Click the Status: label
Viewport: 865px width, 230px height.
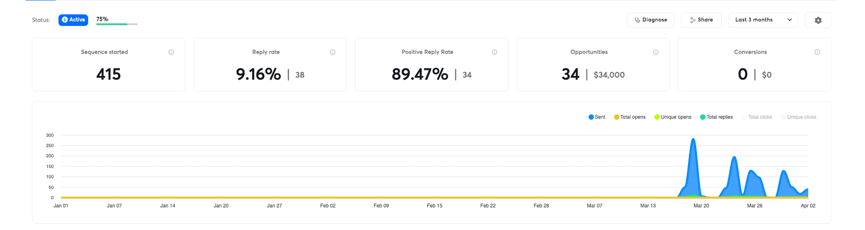[41, 20]
